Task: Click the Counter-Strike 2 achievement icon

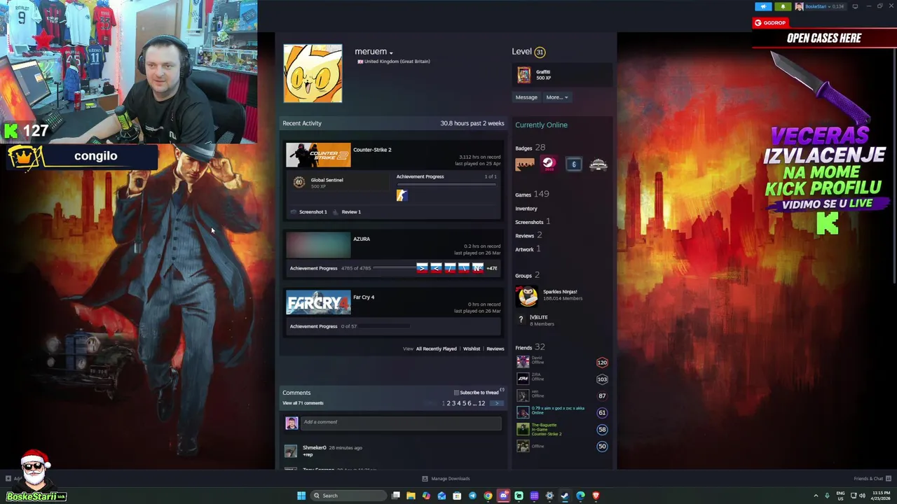Action: [402, 195]
